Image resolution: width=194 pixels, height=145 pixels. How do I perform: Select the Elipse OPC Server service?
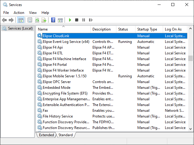[57, 82]
